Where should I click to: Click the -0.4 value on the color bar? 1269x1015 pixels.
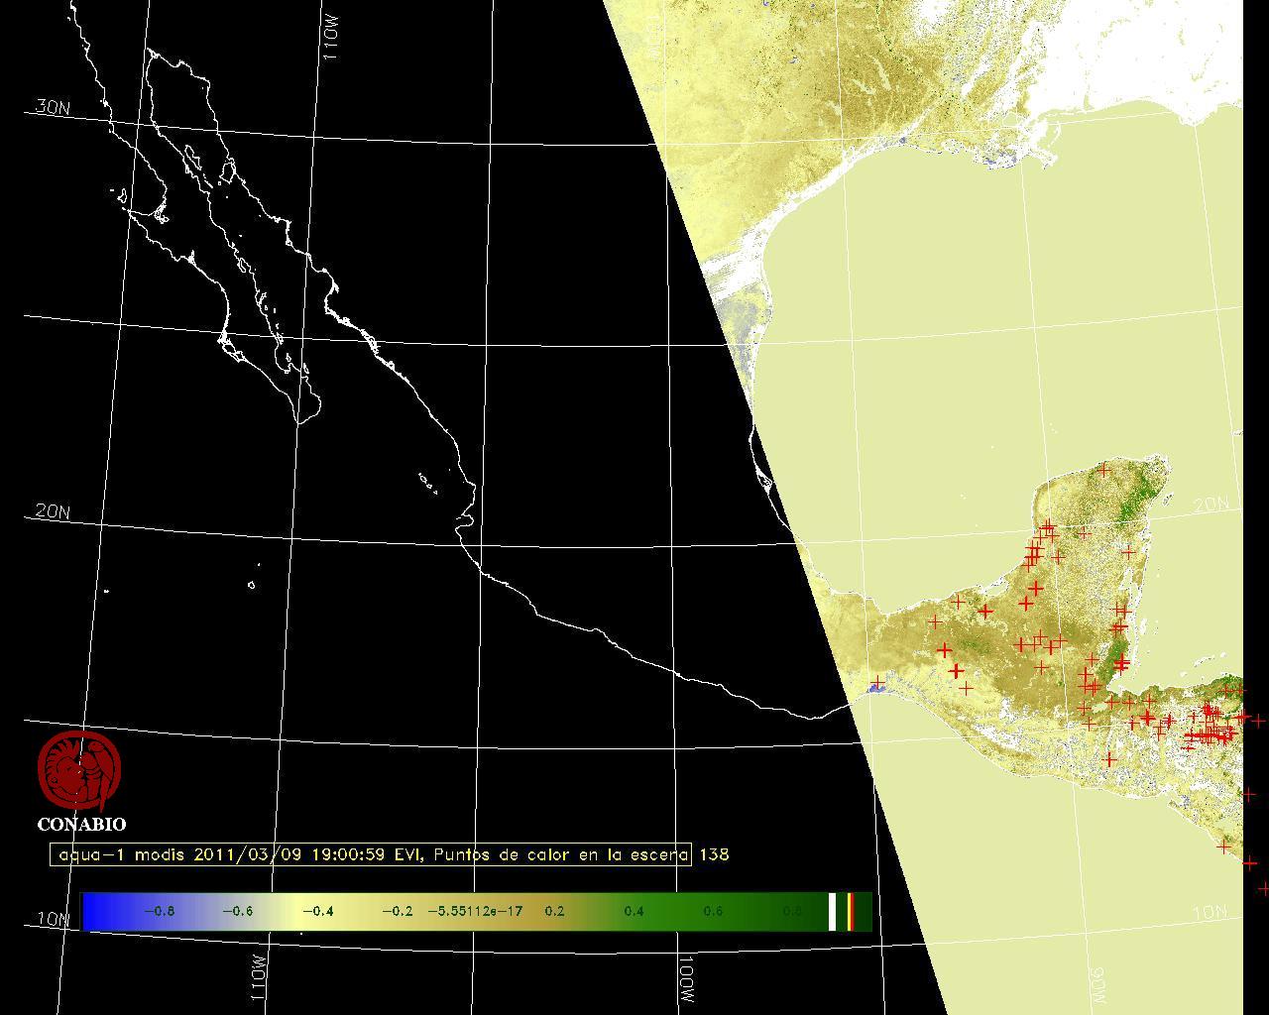coord(318,911)
